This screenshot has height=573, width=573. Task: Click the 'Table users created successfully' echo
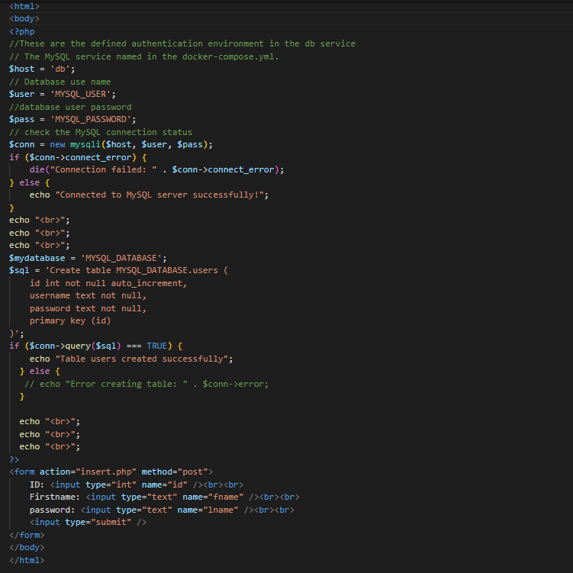point(131,359)
